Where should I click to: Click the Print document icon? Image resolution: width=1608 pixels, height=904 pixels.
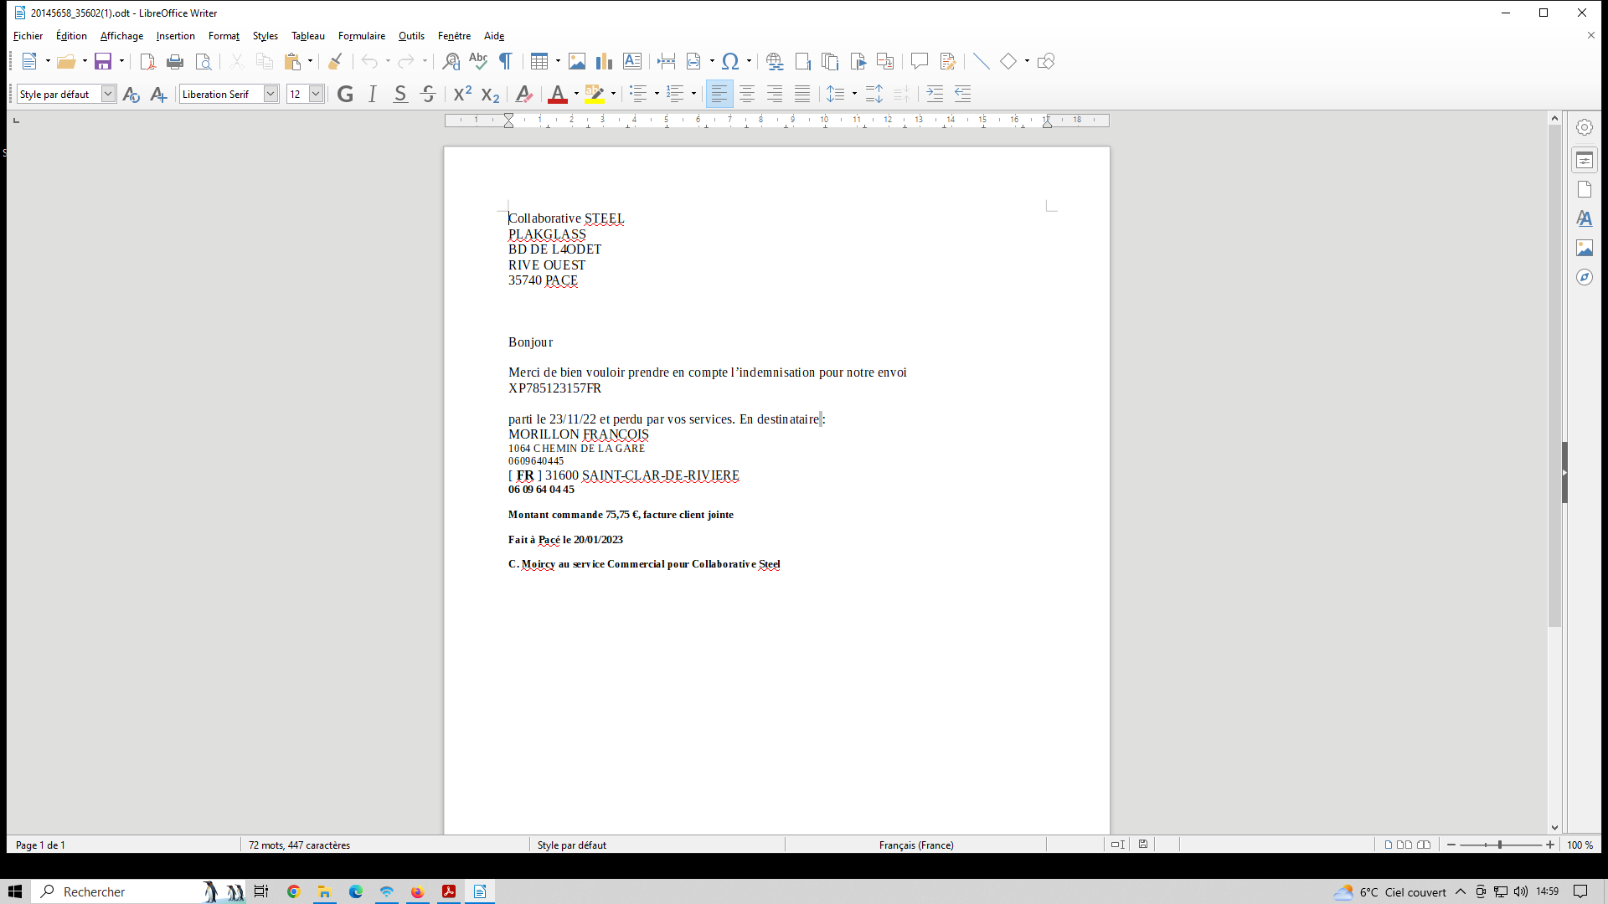[175, 61]
